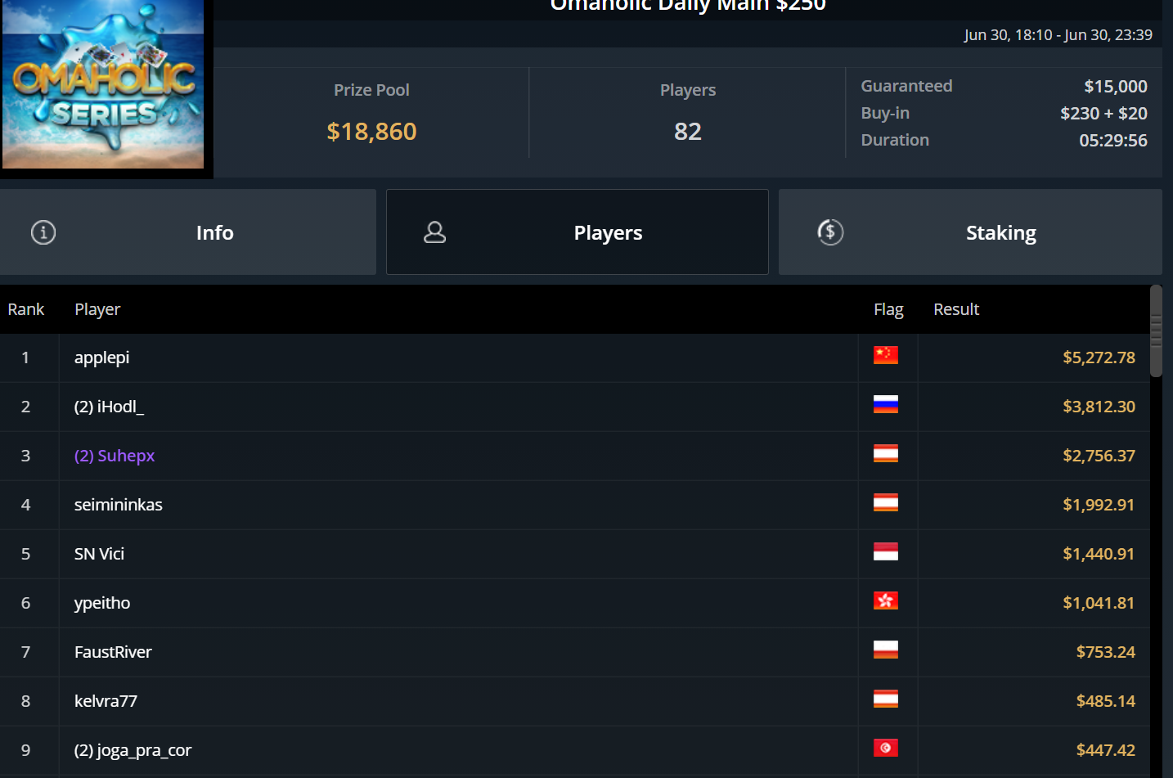Viewport: 1173px width, 778px height.
Task: Click Tunisia flag beside joga_pra_cor
Action: [886, 748]
